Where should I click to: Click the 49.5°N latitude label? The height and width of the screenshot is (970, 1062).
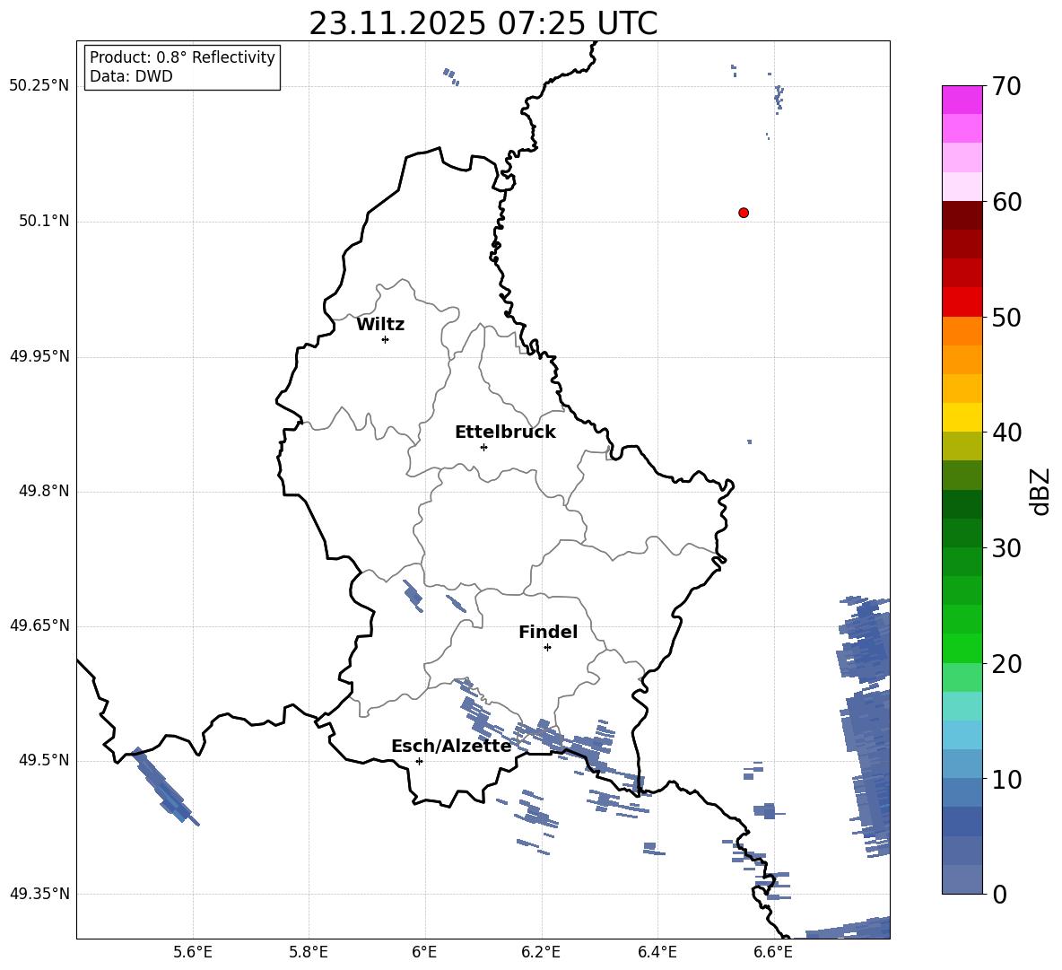pos(43,760)
